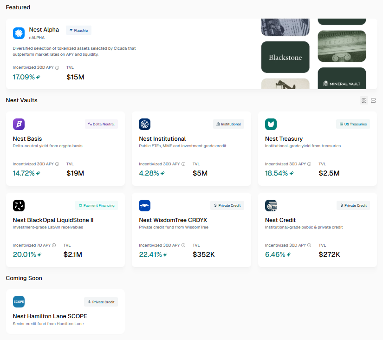Click 'Investment-grade LatAm receivables' description
The image size is (383, 340).
(48, 227)
